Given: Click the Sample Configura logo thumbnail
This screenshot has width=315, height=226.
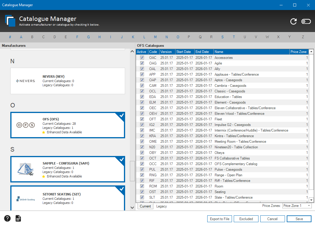Looking at the screenshot, I should click(26, 169).
